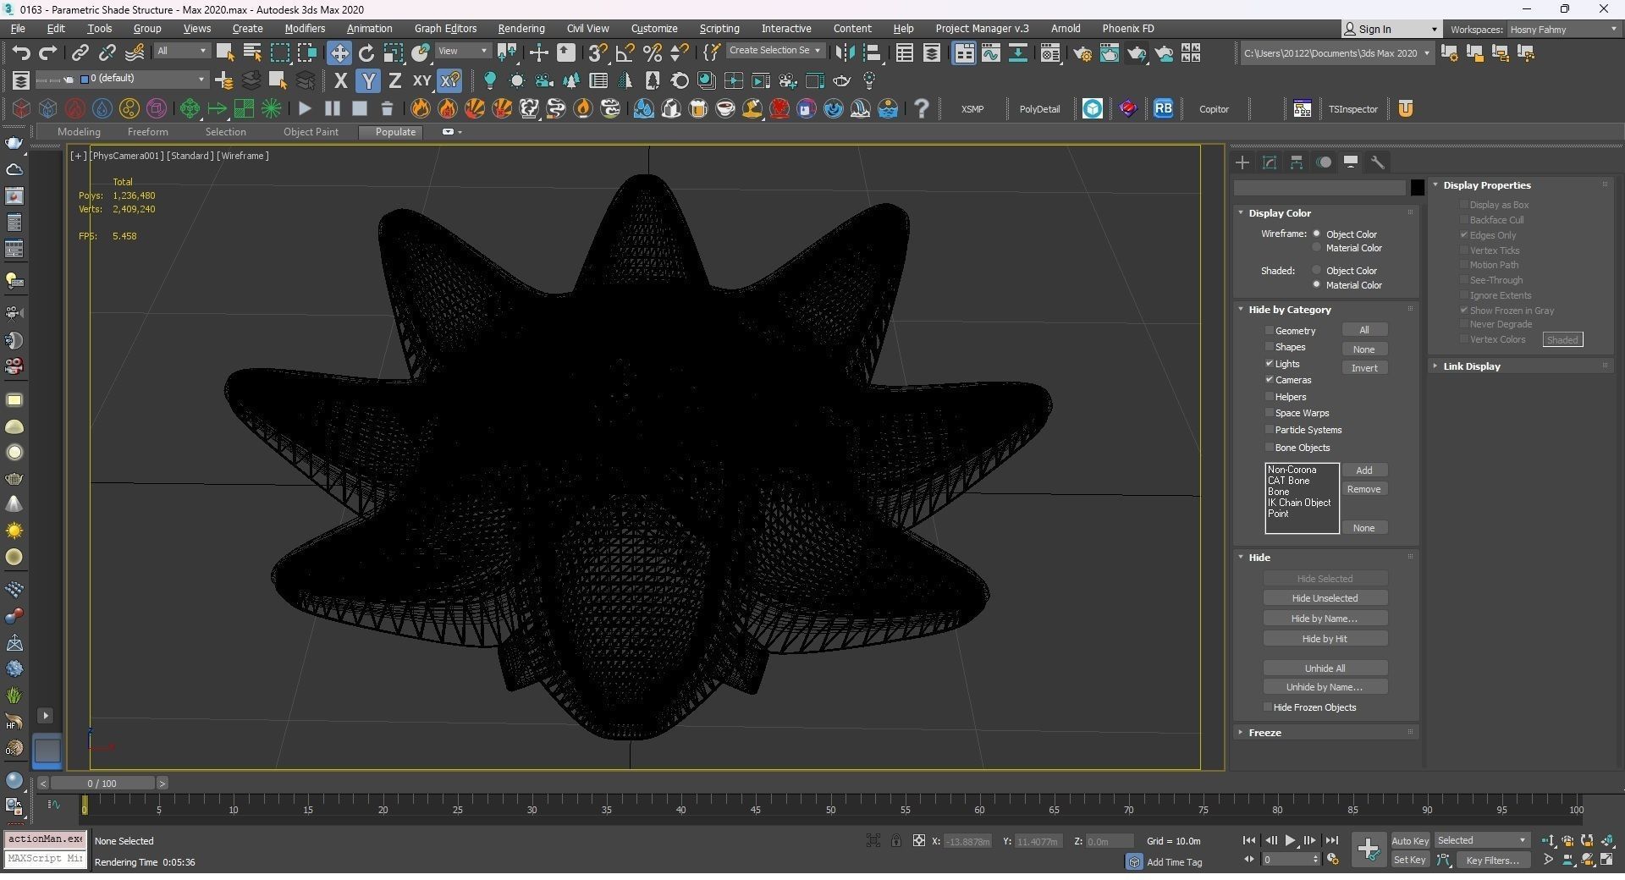The image size is (1625, 880).
Task: Toggle the Percent Snap icon
Action: tap(652, 52)
